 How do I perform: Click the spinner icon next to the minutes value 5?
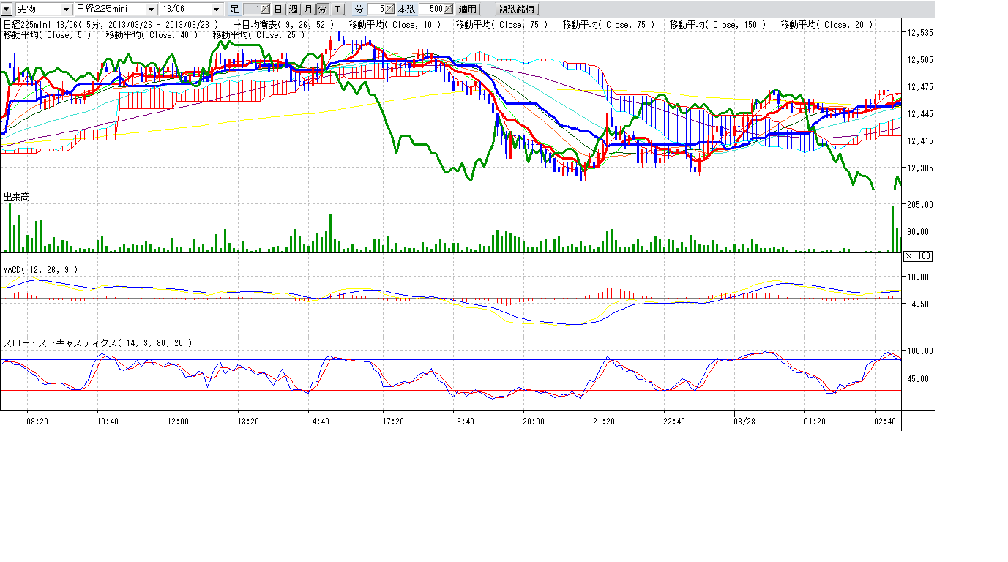coord(389,10)
